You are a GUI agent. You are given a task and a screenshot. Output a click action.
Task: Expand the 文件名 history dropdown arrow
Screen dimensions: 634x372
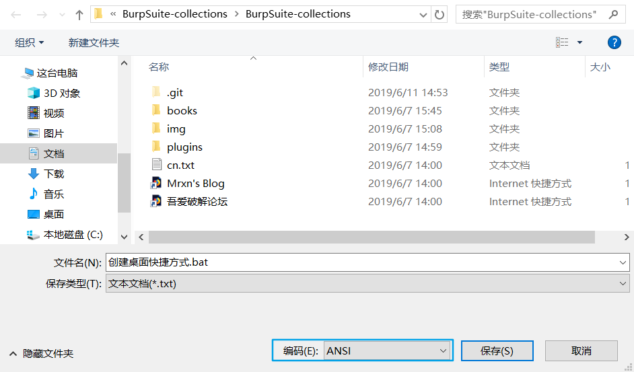(623, 262)
